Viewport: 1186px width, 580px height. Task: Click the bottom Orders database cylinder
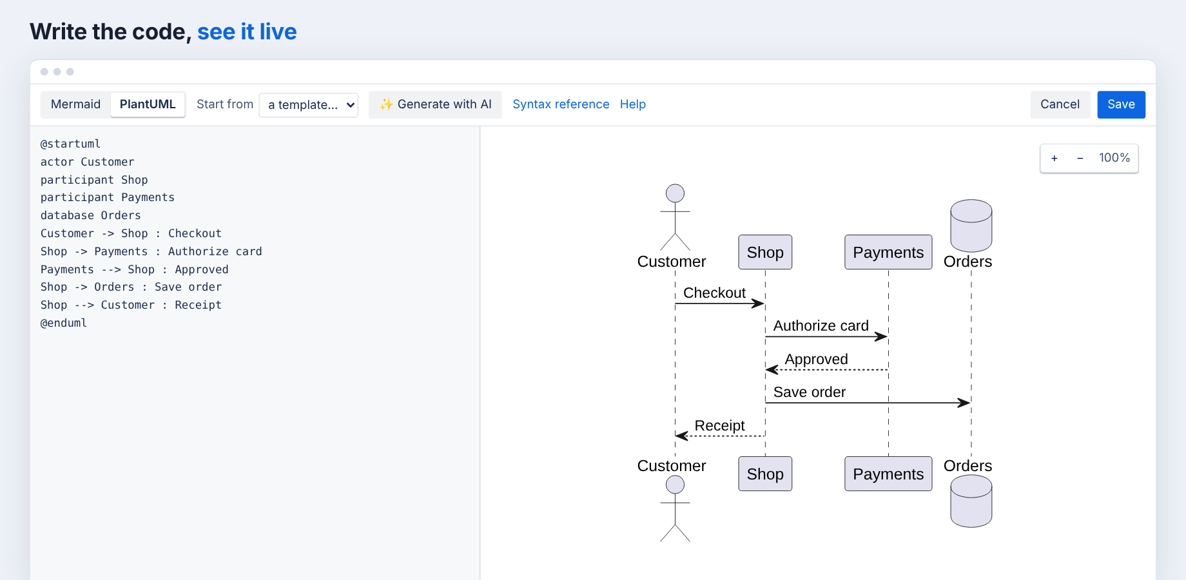tap(971, 501)
